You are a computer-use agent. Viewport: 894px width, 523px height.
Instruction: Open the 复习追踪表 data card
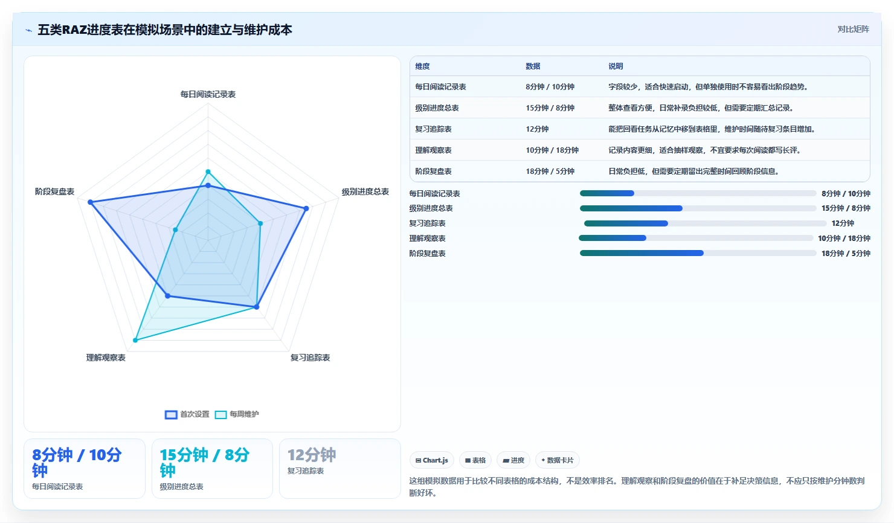click(x=340, y=469)
